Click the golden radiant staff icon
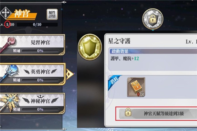This screenshot has width=197, height=131. pyautogui.click(x=9, y=103)
